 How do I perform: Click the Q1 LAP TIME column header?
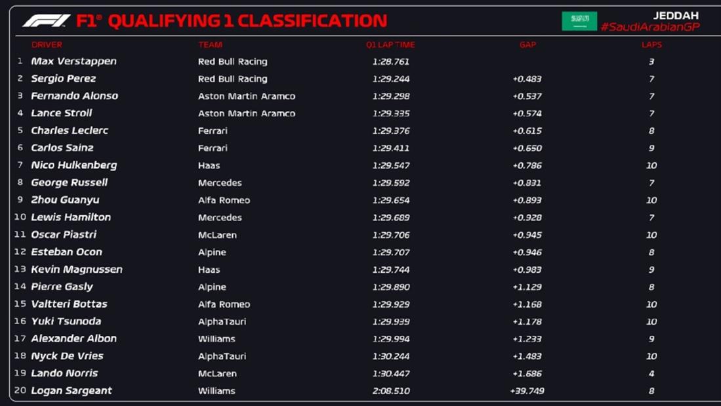pyautogui.click(x=390, y=45)
